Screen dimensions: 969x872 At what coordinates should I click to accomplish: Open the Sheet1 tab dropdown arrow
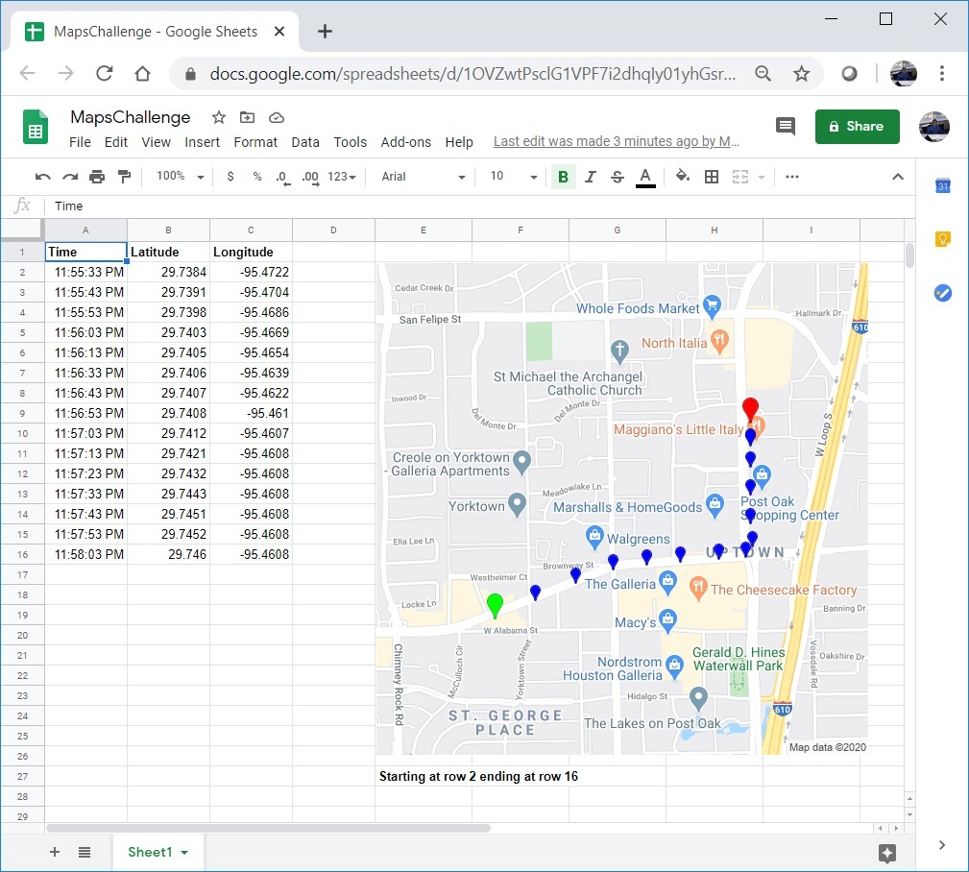(184, 853)
